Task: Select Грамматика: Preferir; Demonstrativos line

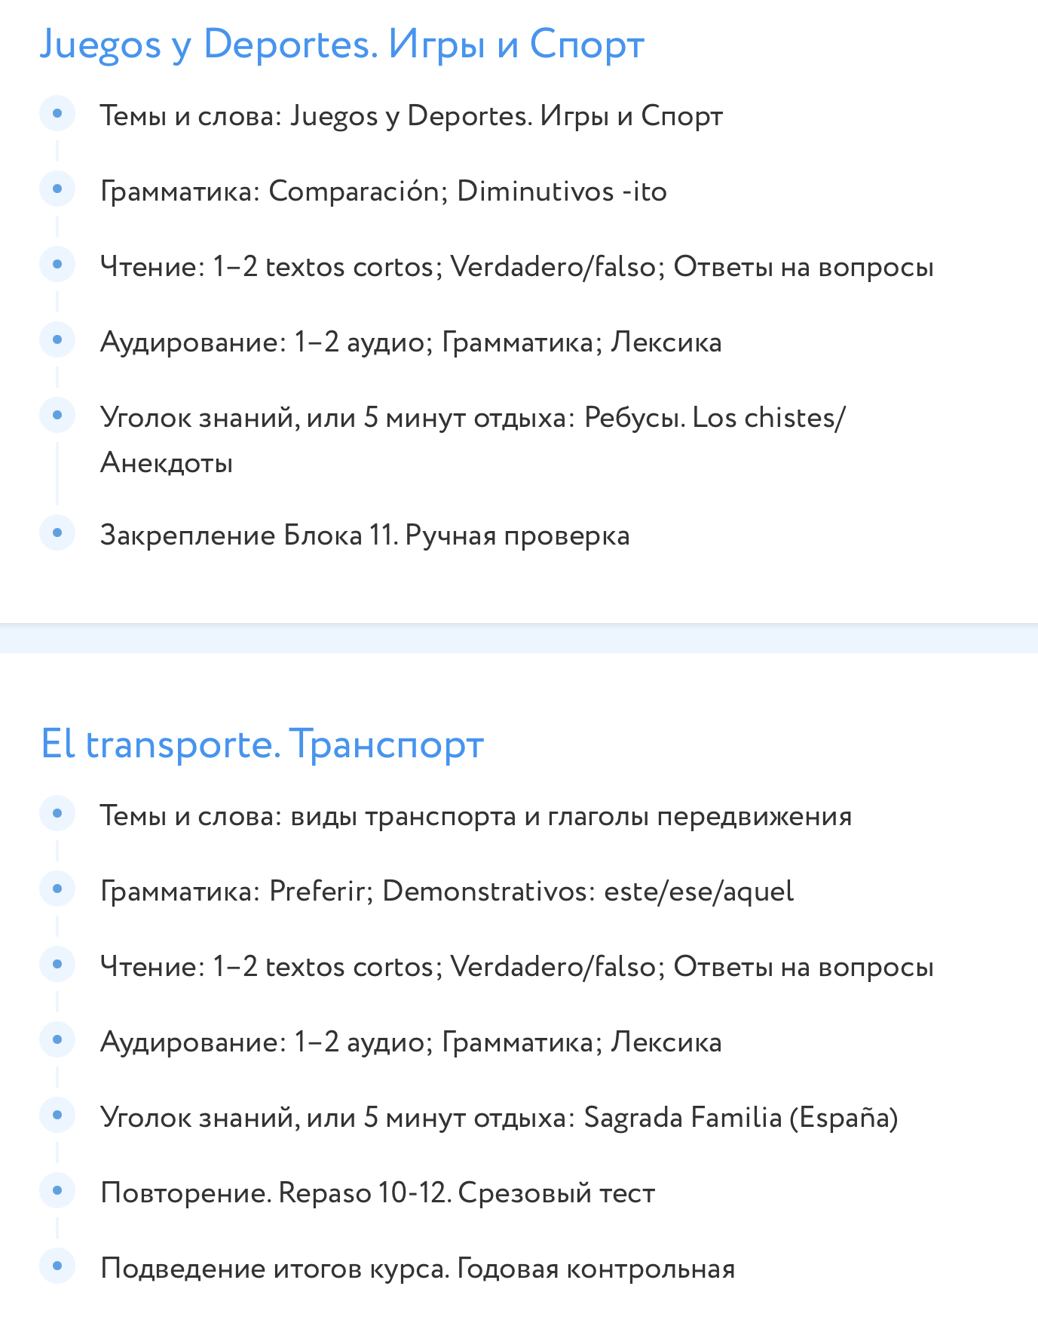Action: point(446,892)
